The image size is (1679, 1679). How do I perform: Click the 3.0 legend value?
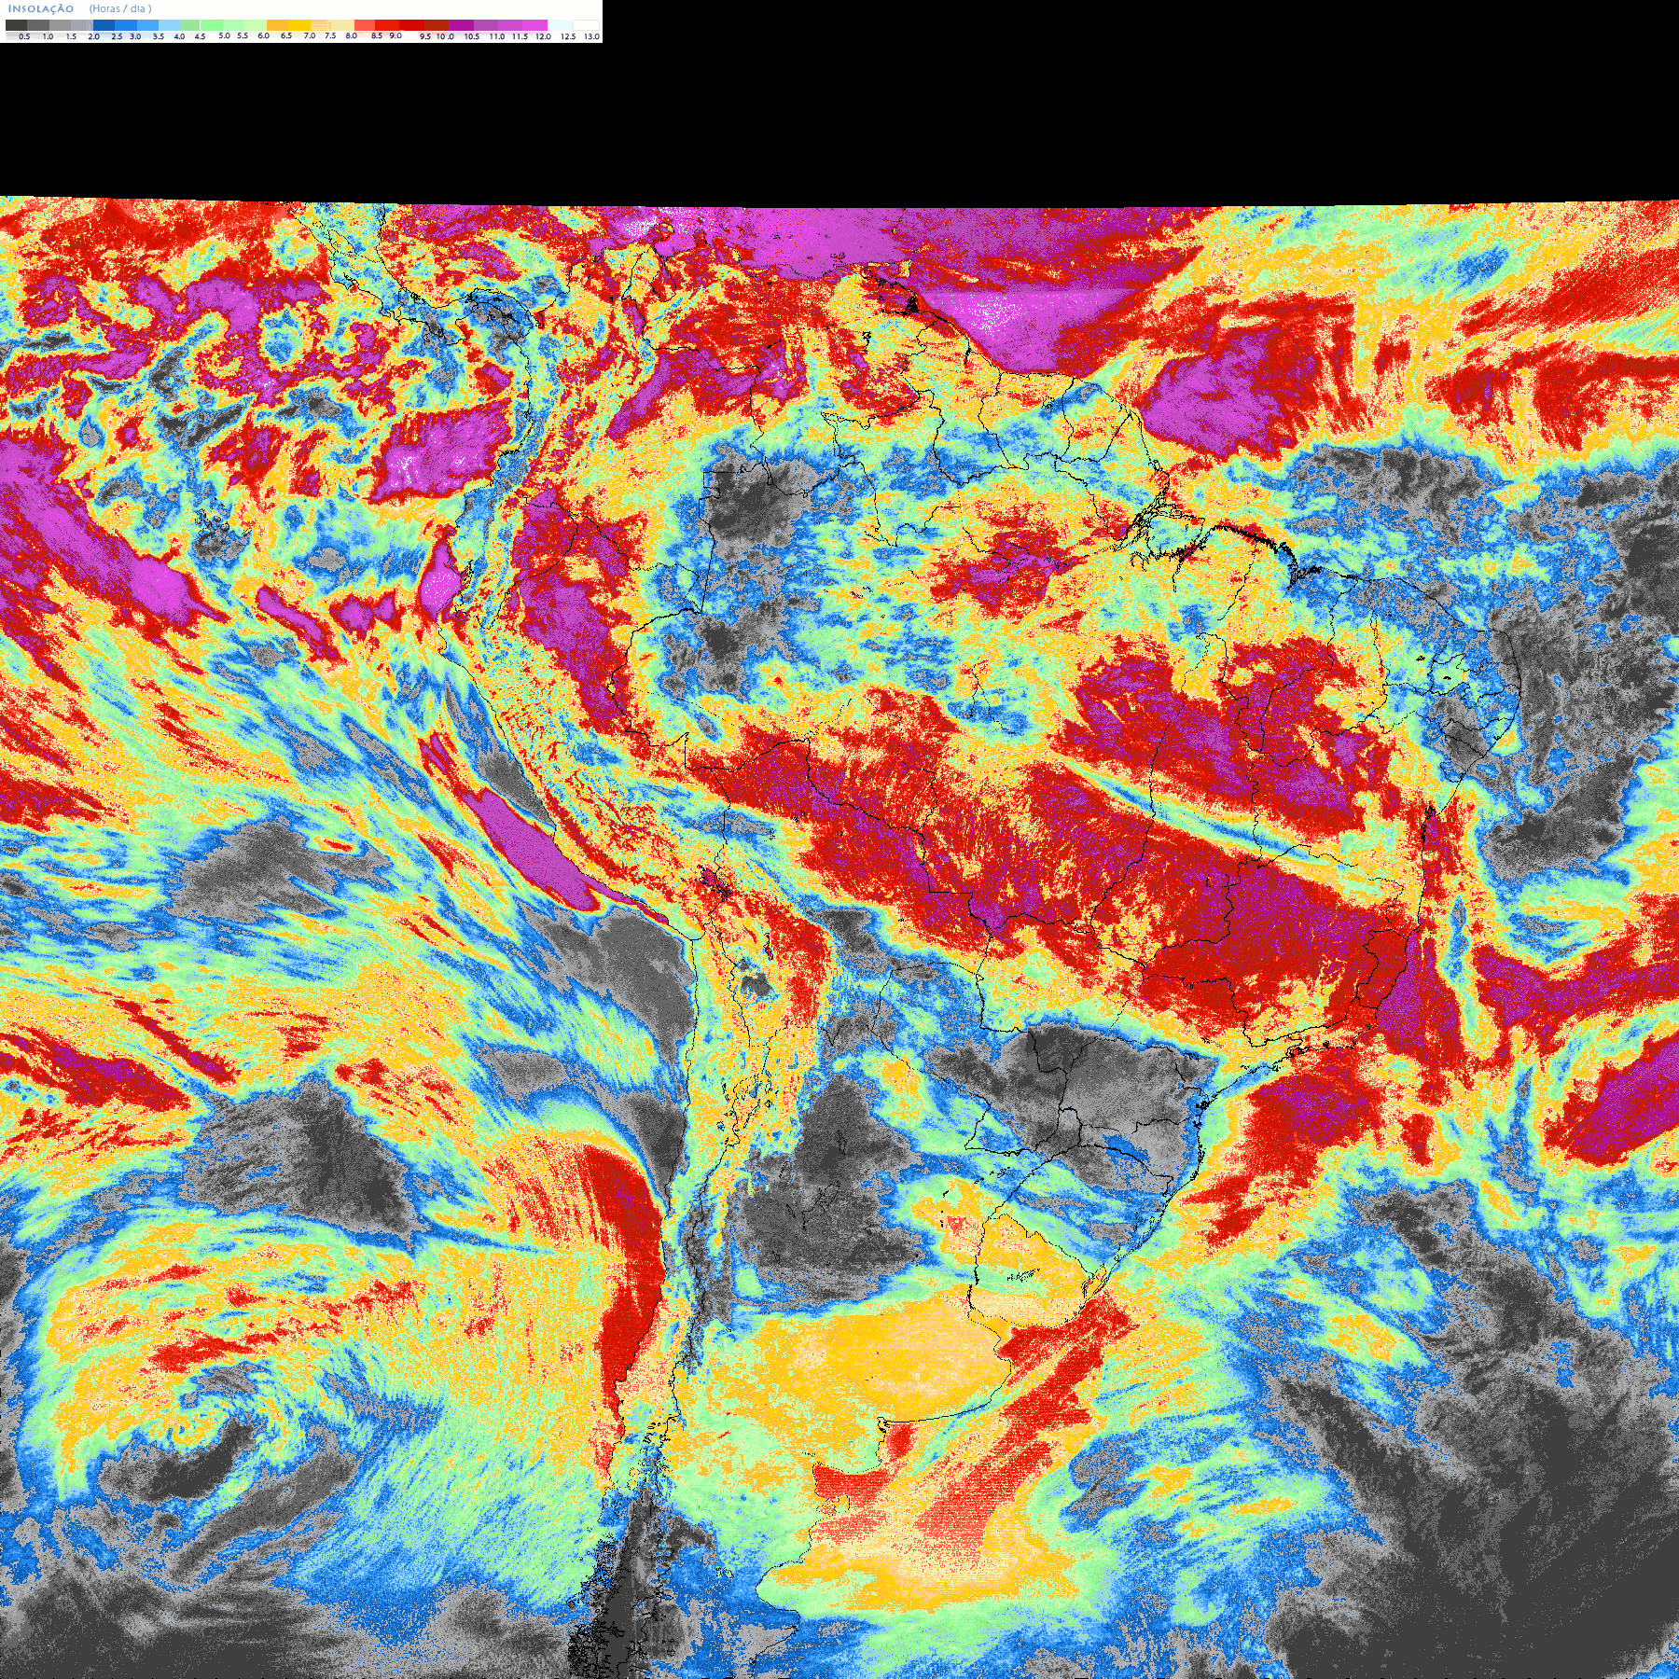(x=135, y=36)
